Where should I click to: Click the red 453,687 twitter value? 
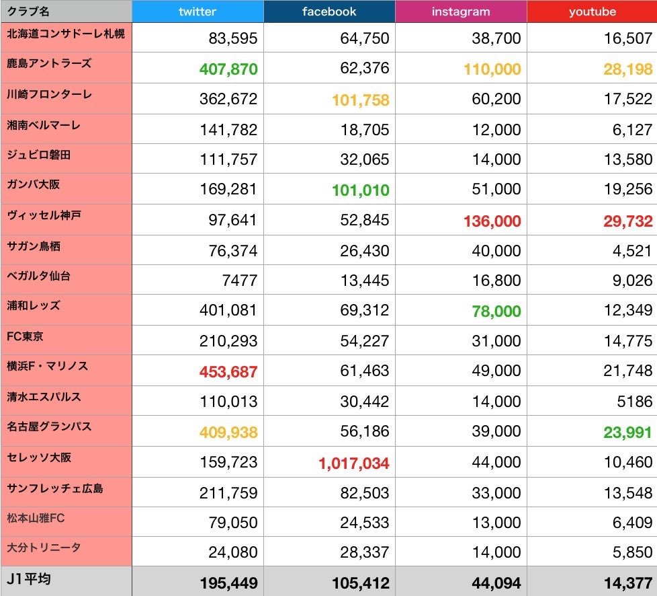click(228, 372)
